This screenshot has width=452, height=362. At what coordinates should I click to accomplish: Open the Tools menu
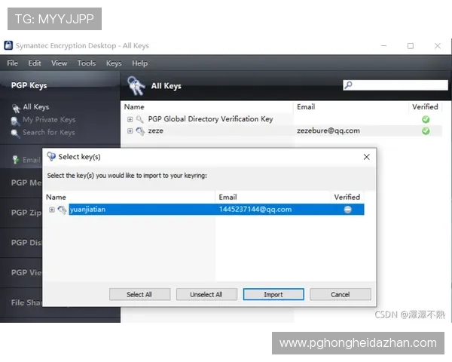[87, 63]
